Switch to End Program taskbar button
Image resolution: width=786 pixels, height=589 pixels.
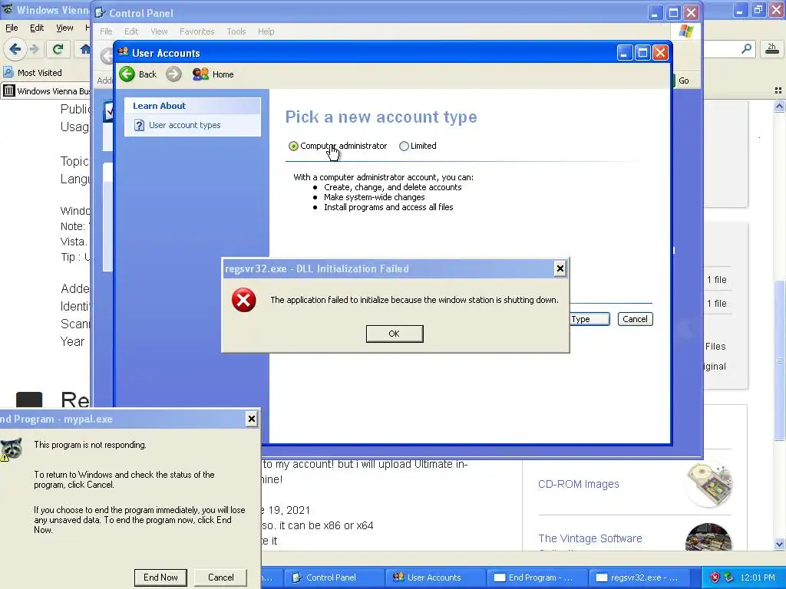[537, 577]
